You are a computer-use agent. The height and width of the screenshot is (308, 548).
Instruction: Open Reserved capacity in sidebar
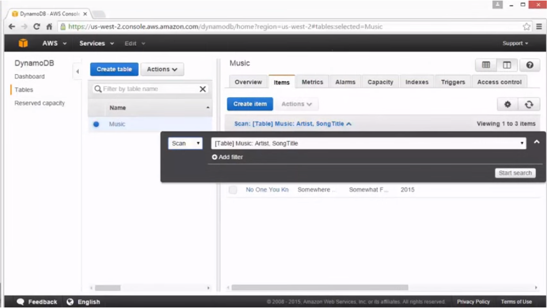click(40, 103)
